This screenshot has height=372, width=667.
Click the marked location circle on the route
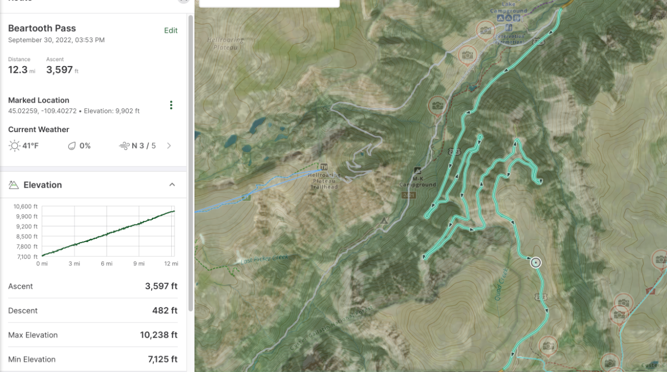(x=535, y=263)
